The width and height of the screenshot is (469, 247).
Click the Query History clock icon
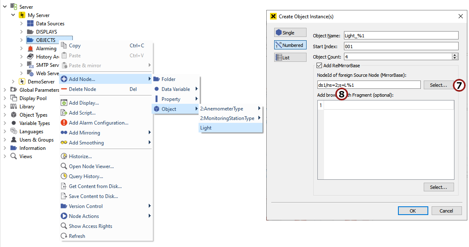[65, 176]
